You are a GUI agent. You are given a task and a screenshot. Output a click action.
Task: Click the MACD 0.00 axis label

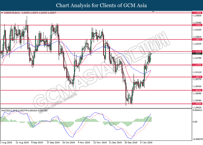coord(195,122)
